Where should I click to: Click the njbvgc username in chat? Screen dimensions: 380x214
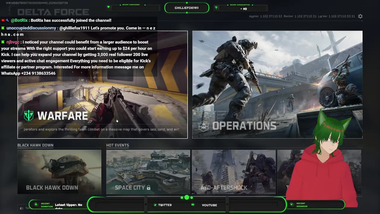tap(13, 42)
